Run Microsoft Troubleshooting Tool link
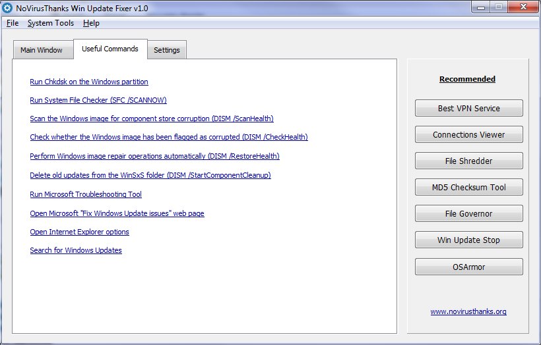This screenshot has height=345, width=541. (86, 194)
